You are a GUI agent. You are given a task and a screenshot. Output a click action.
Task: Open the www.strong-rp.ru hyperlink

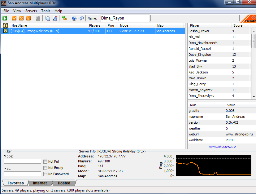tap(222, 146)
